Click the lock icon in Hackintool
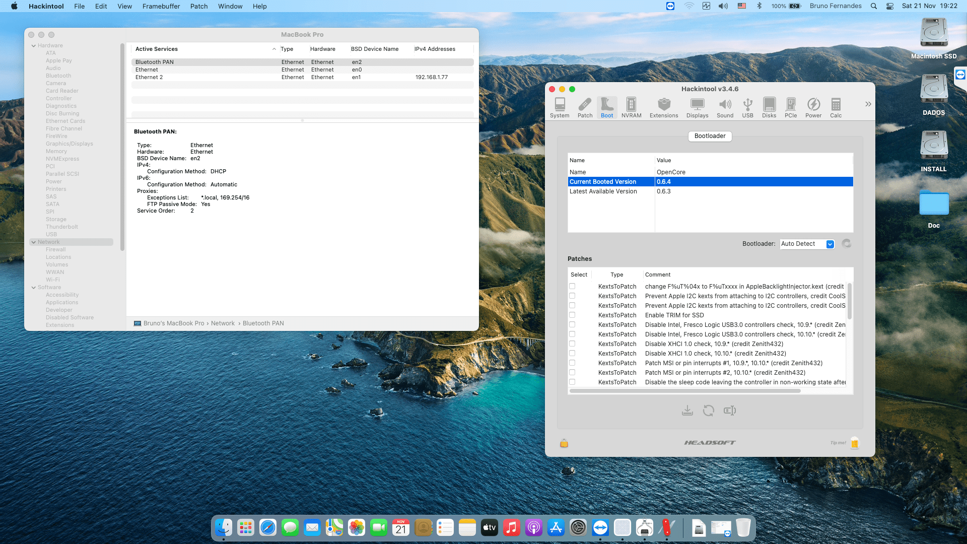 coord(564,443)
